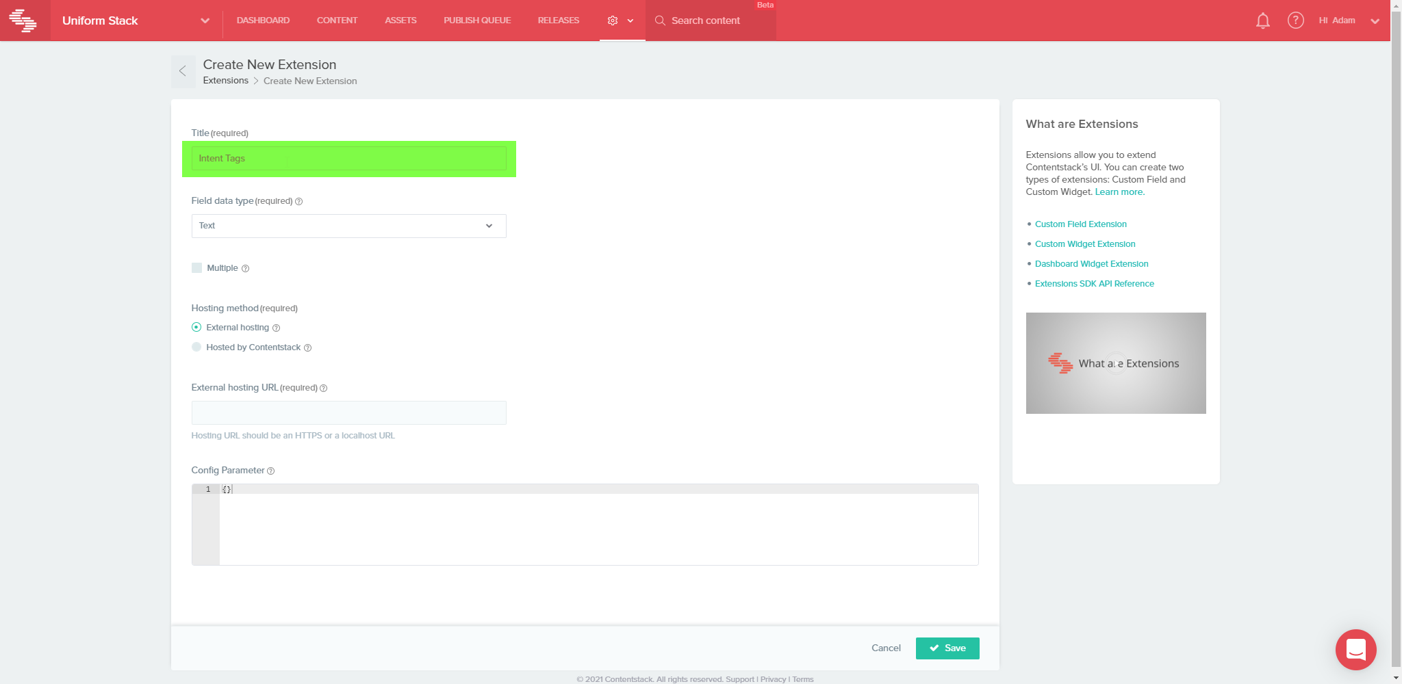Image resolution: width=1402 pixels, height=684 pixels.
Task: Select External hosting radio option
Action: 196,327
